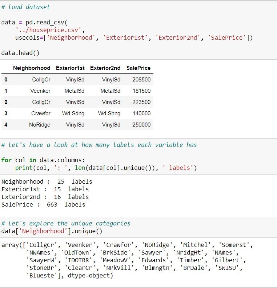Viewport: 277px width, 288px height.
Task: Click 'BrkSide' in the array output
Action: coord(115,253)
